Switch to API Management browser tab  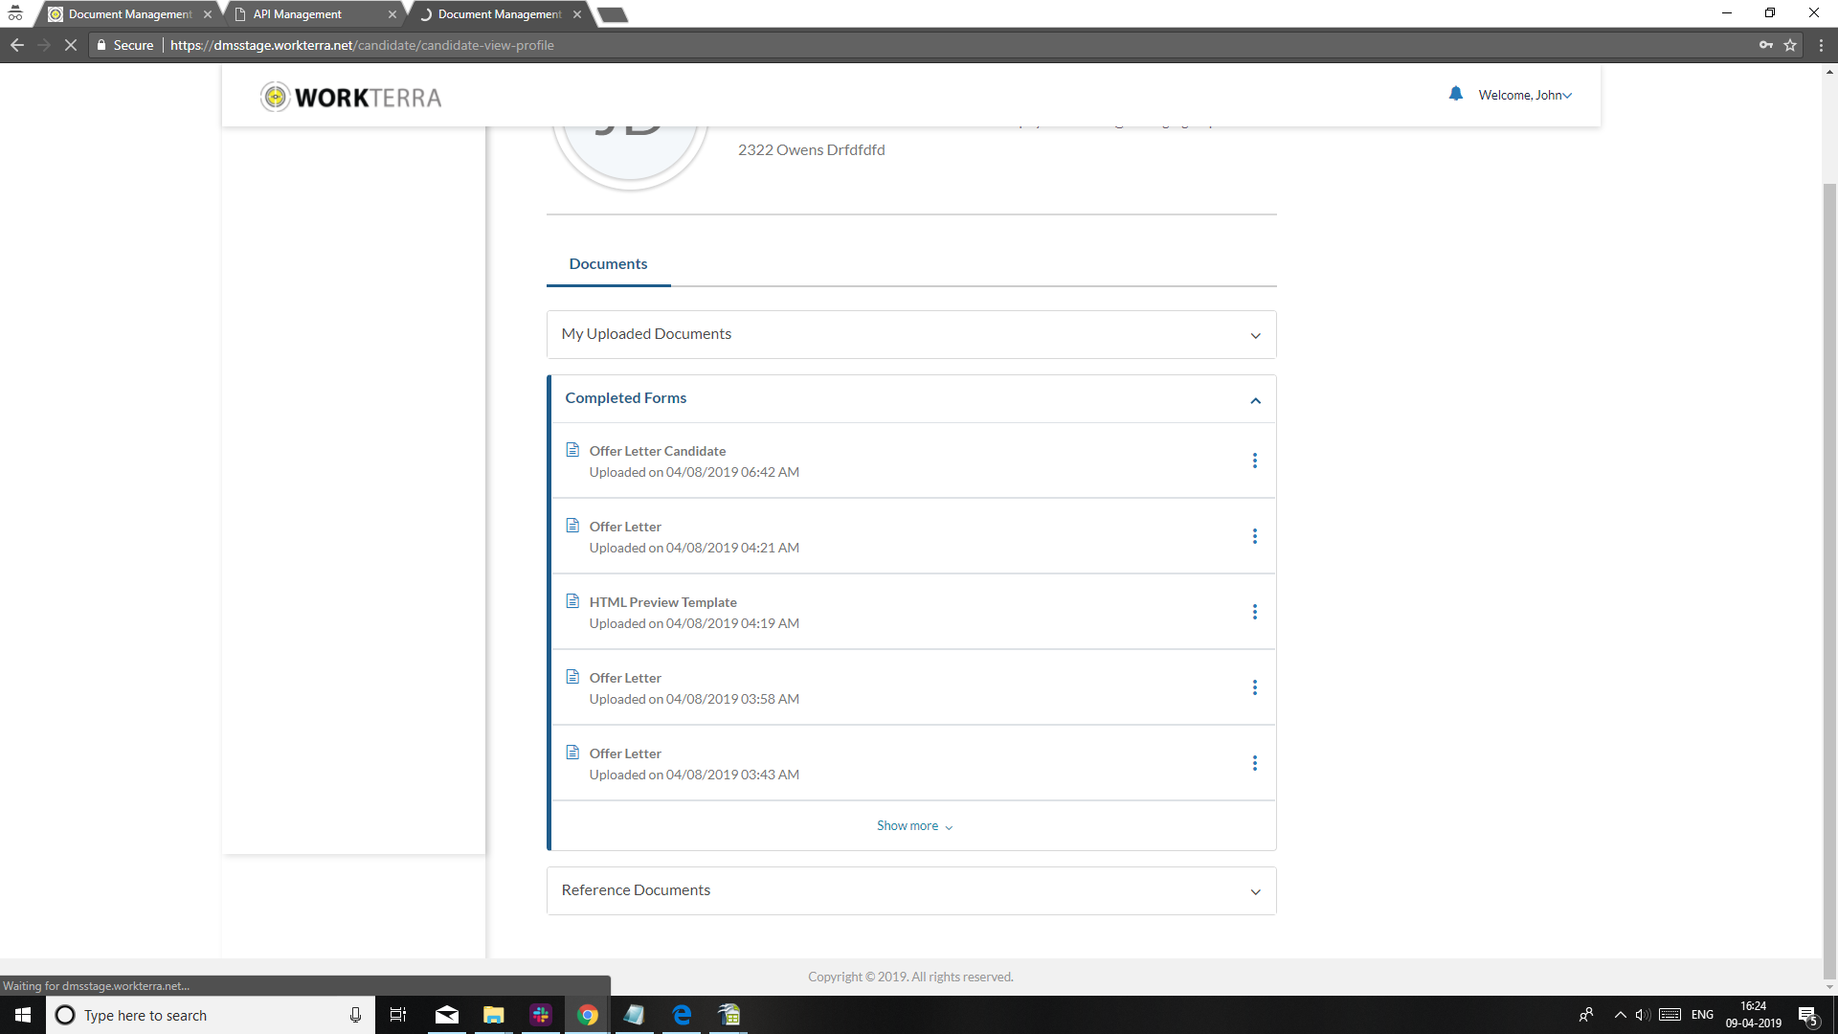click(298, 14)
